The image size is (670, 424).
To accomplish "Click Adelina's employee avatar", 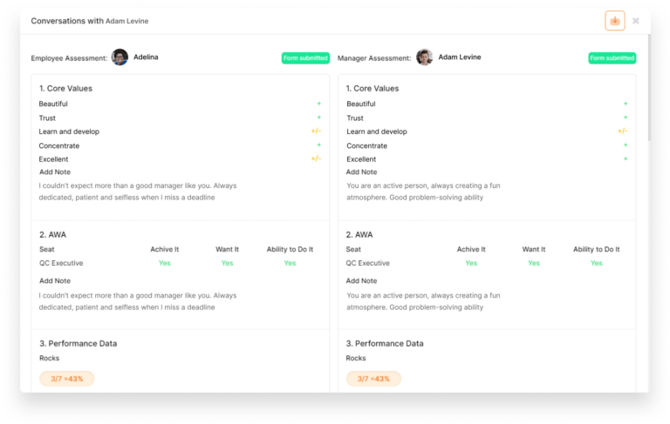I will [x=120, y=57].
